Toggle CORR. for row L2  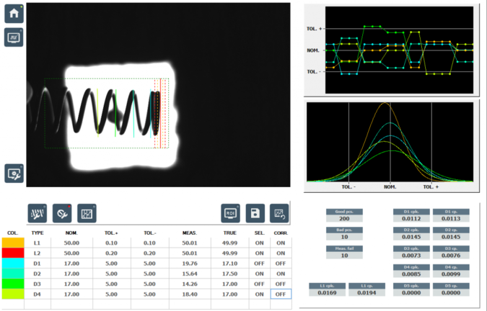click(281, 253)
